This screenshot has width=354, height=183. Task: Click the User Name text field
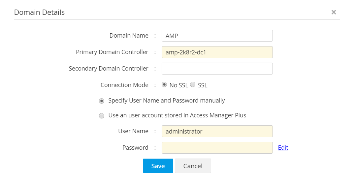click(x=217, y=131)
